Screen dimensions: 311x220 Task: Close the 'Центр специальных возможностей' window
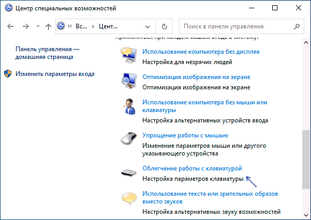point(299,8)
